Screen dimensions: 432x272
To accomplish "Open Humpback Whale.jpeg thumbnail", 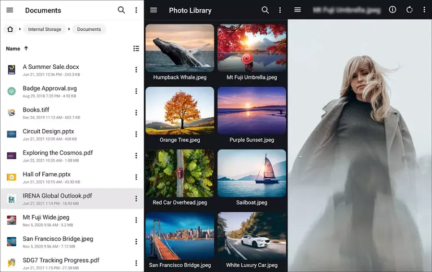I will 180,48.
